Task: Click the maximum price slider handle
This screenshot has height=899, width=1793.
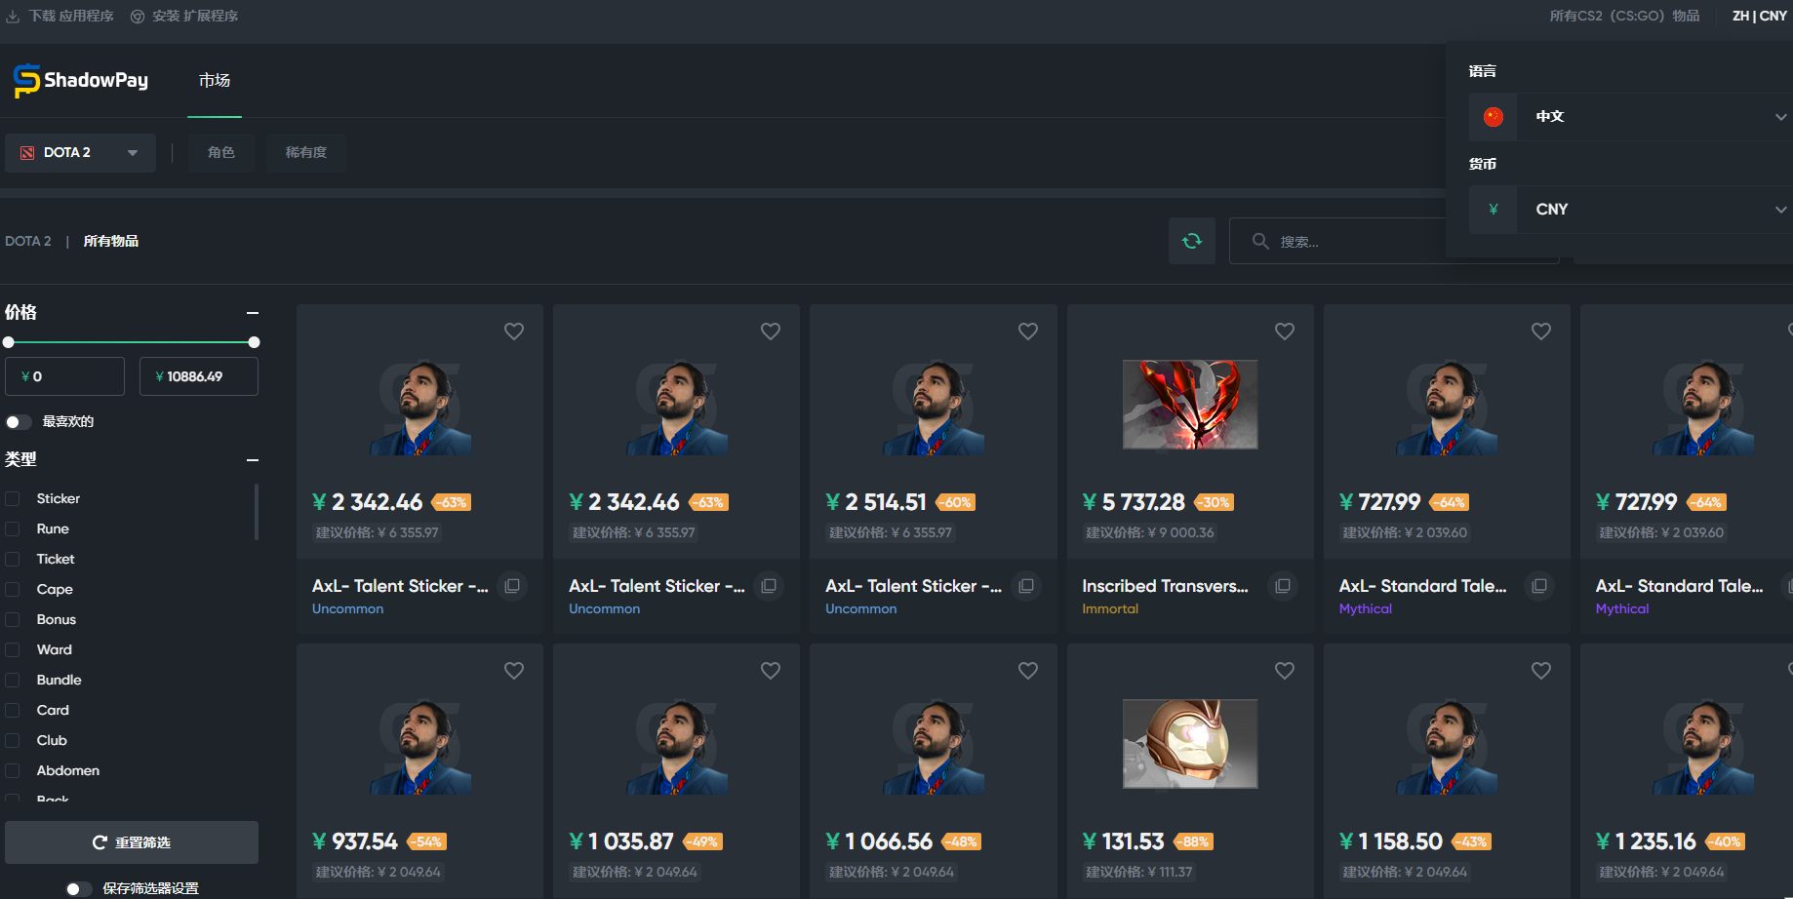Action: point(255,342)
